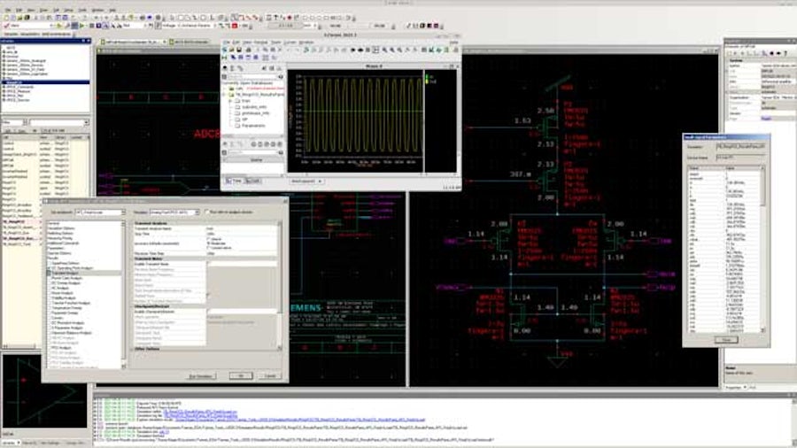
Task: Toggle the AC Analysis checkbox
Action: tap(50, 288)
